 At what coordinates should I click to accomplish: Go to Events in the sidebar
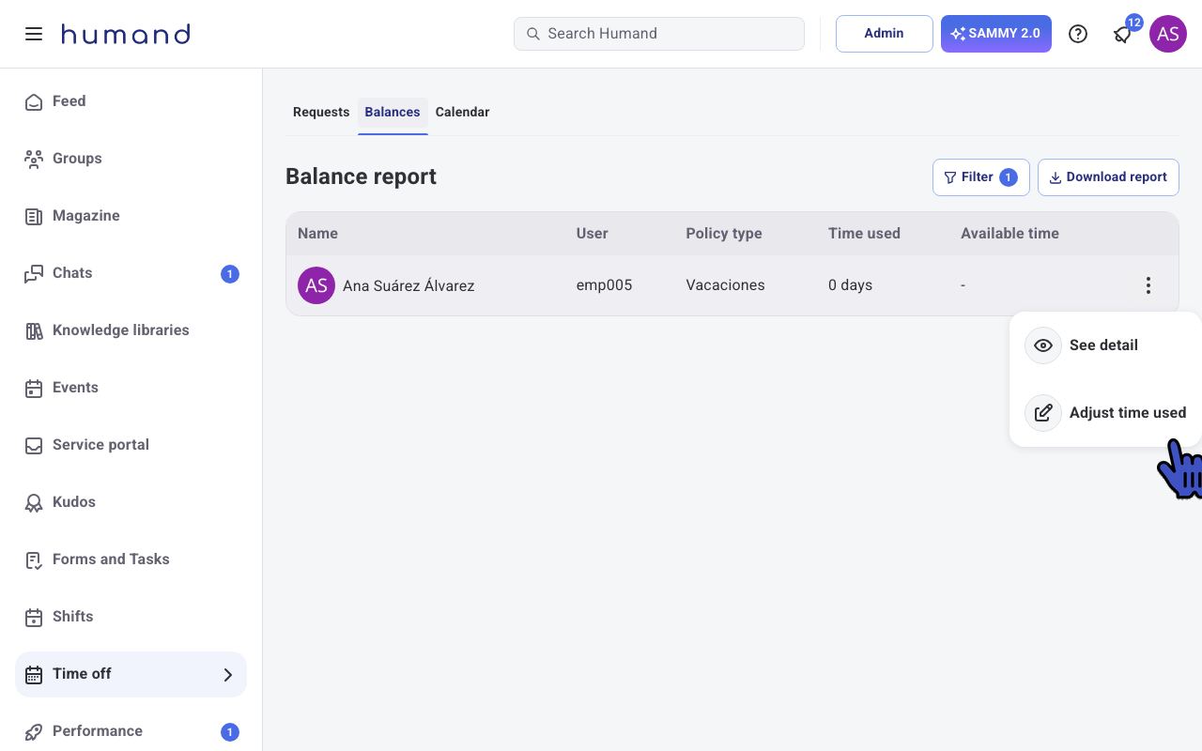coord(131,388)
